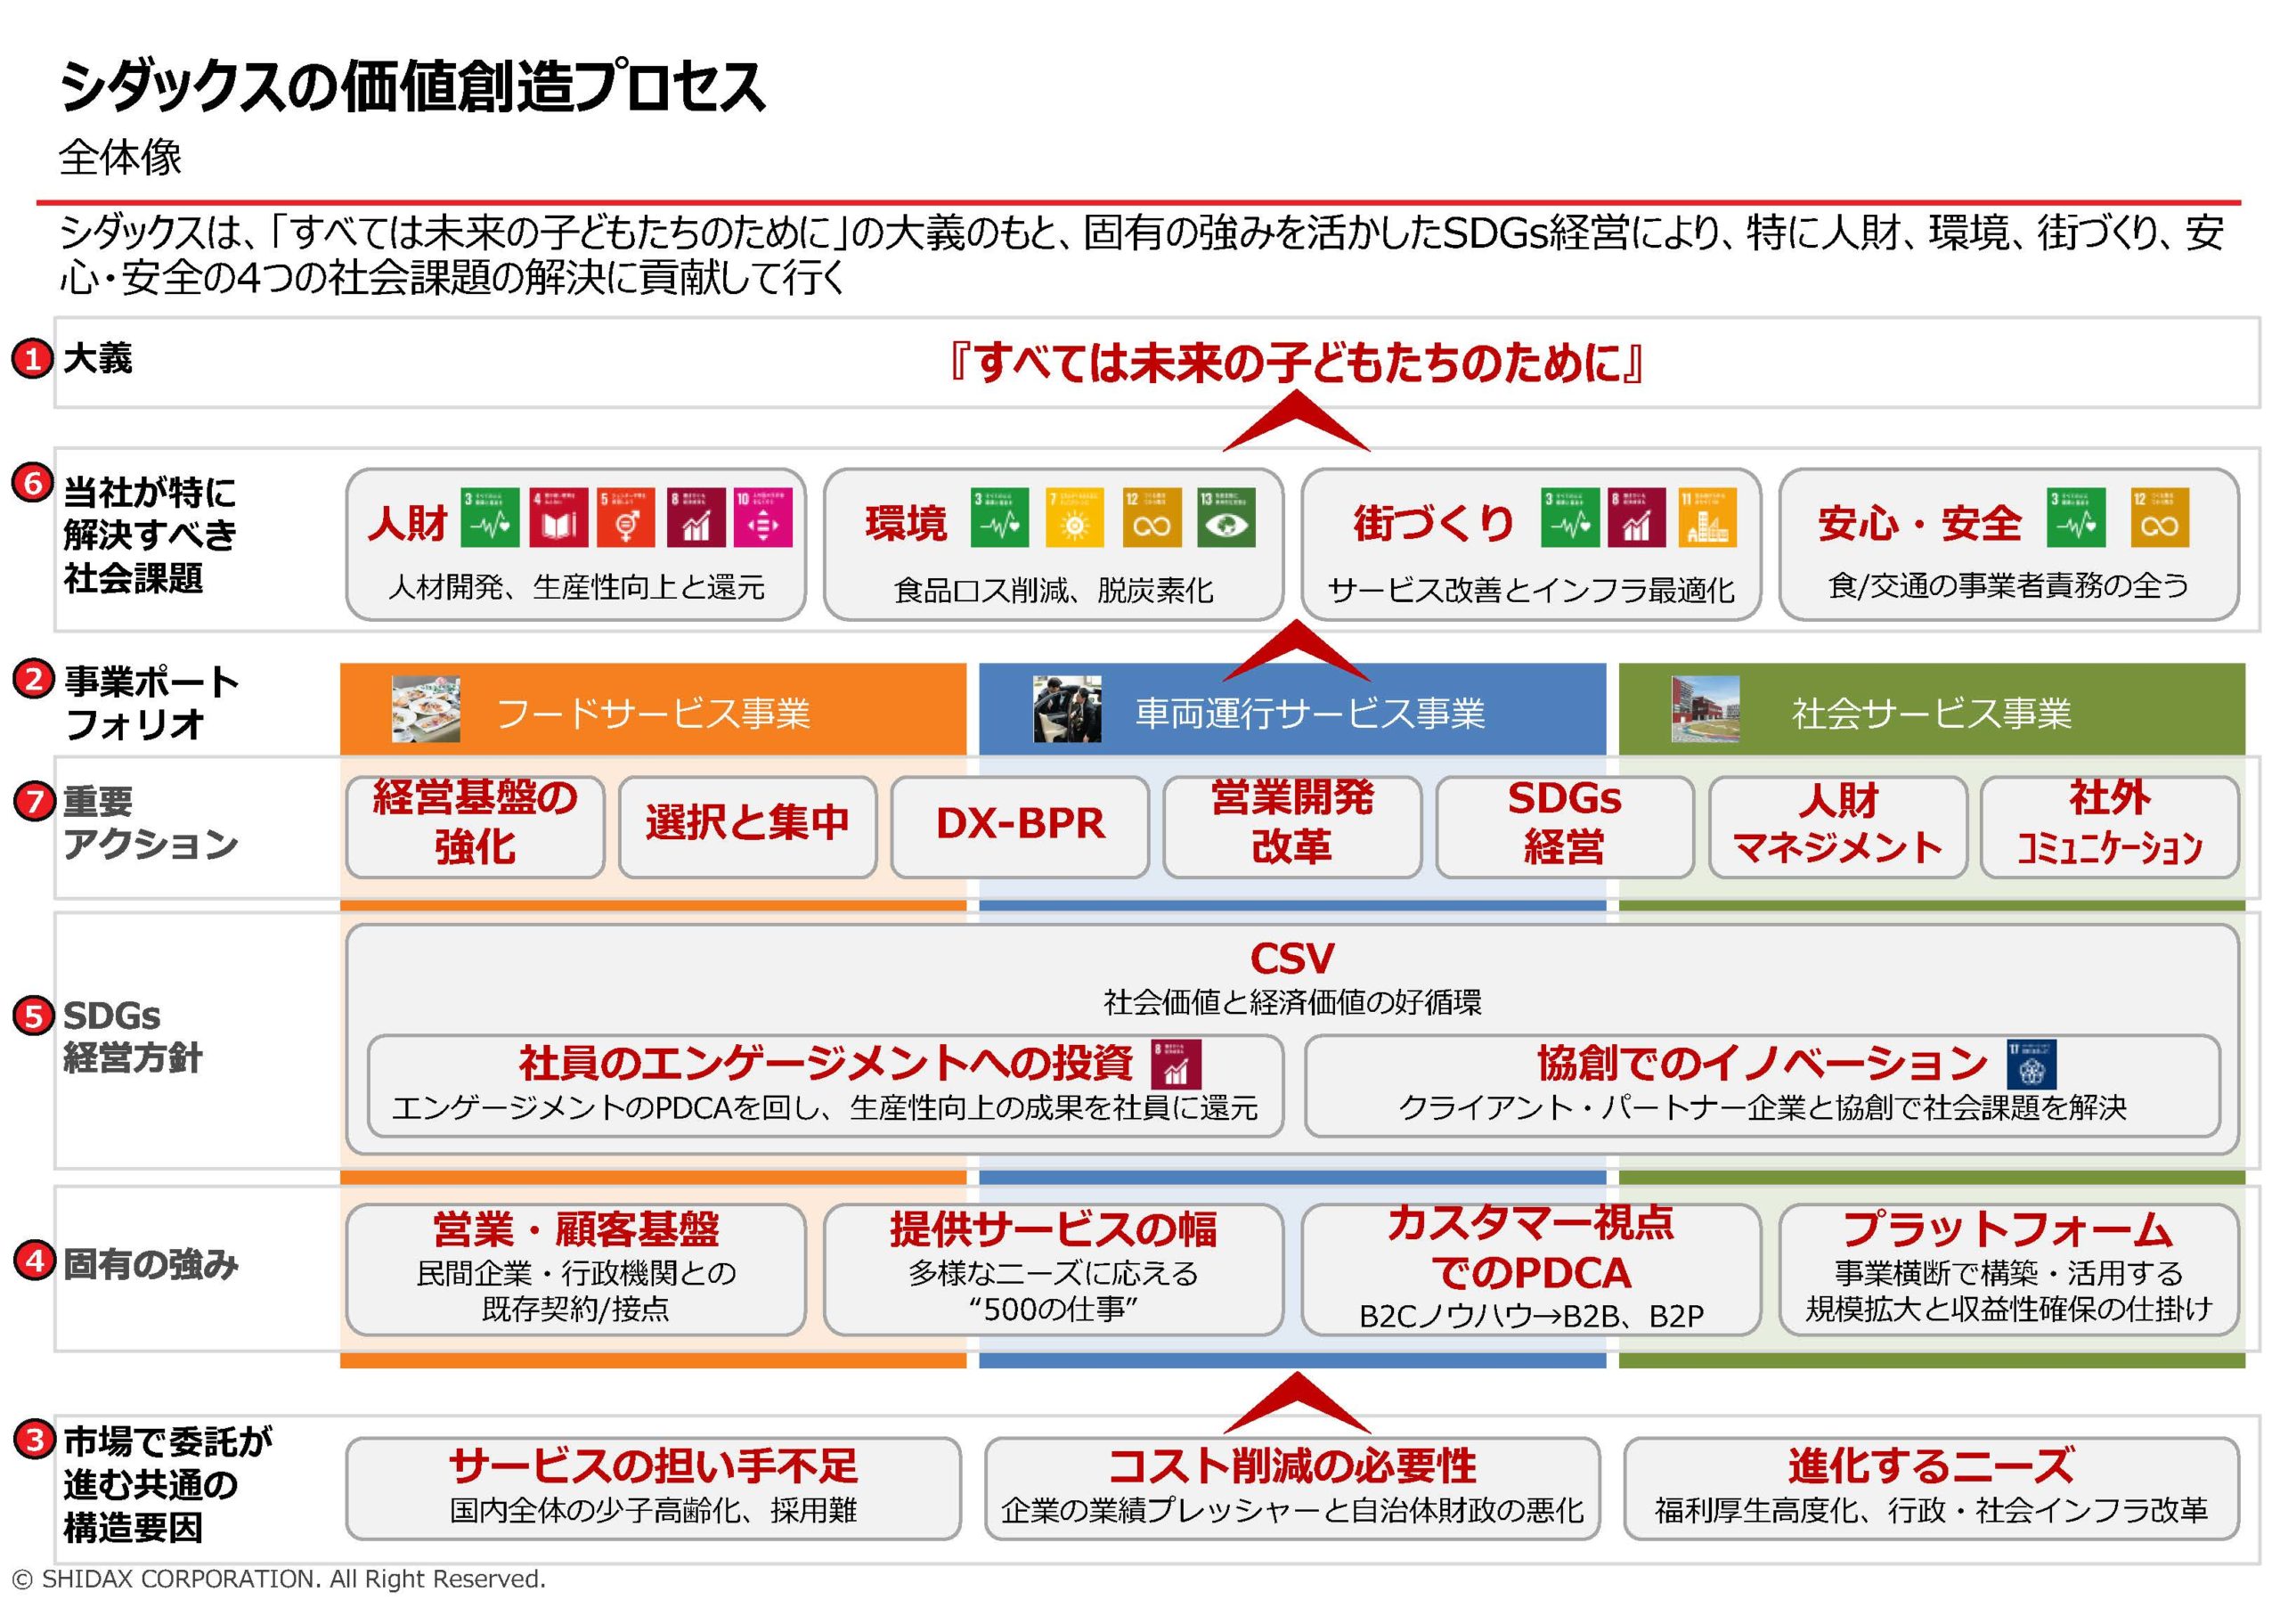The height and width of the screenshot is (1600, 2280).
Task: Click the DX-BPR action box
Action: [x=1020, y=827]
